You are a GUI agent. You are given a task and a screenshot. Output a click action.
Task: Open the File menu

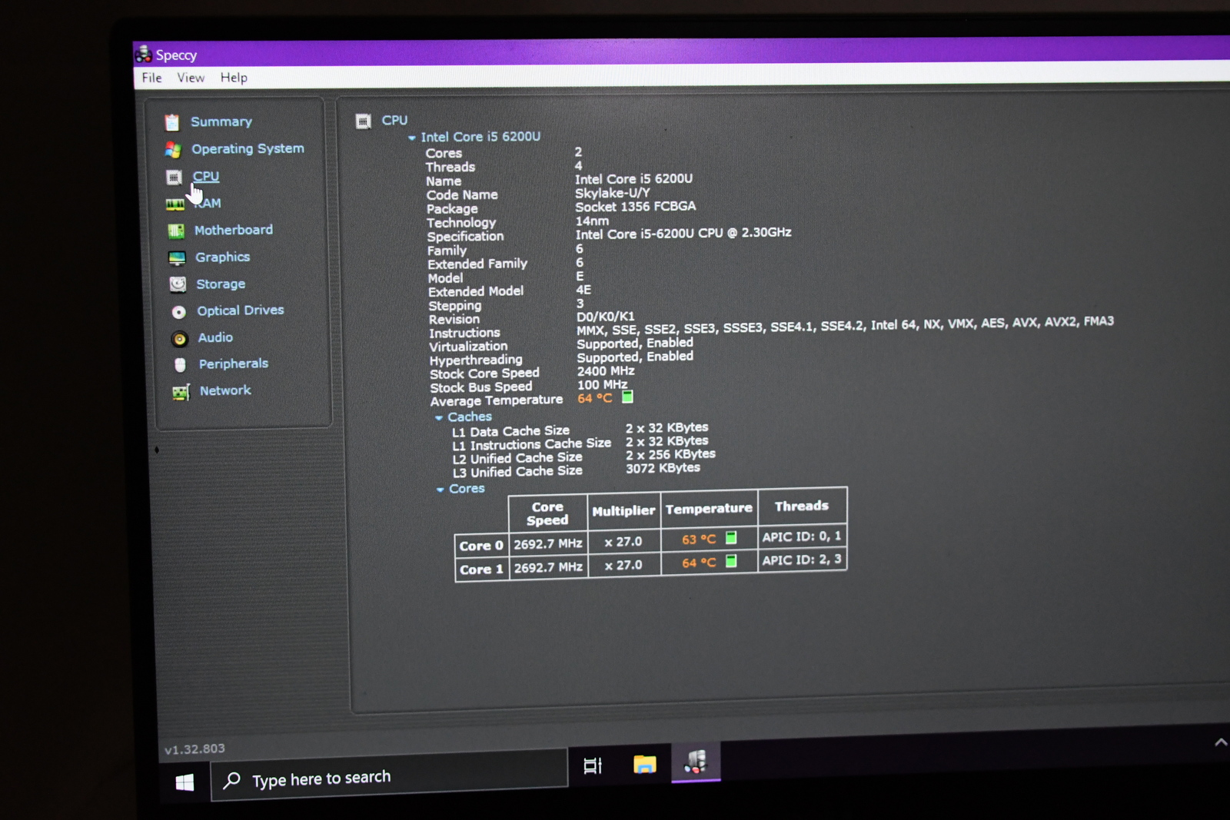click(151, 78)
